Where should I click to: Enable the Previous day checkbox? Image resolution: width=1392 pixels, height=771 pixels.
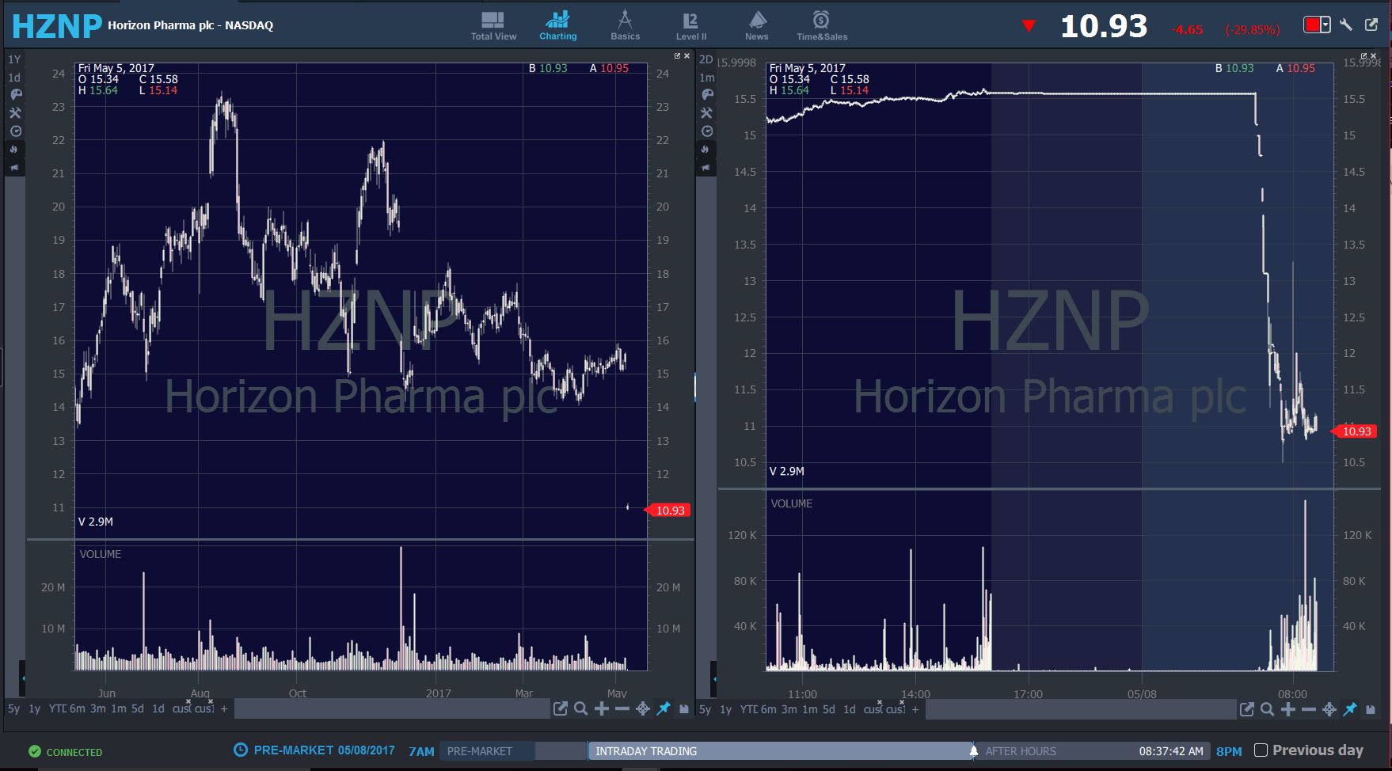click(1261, 750)
